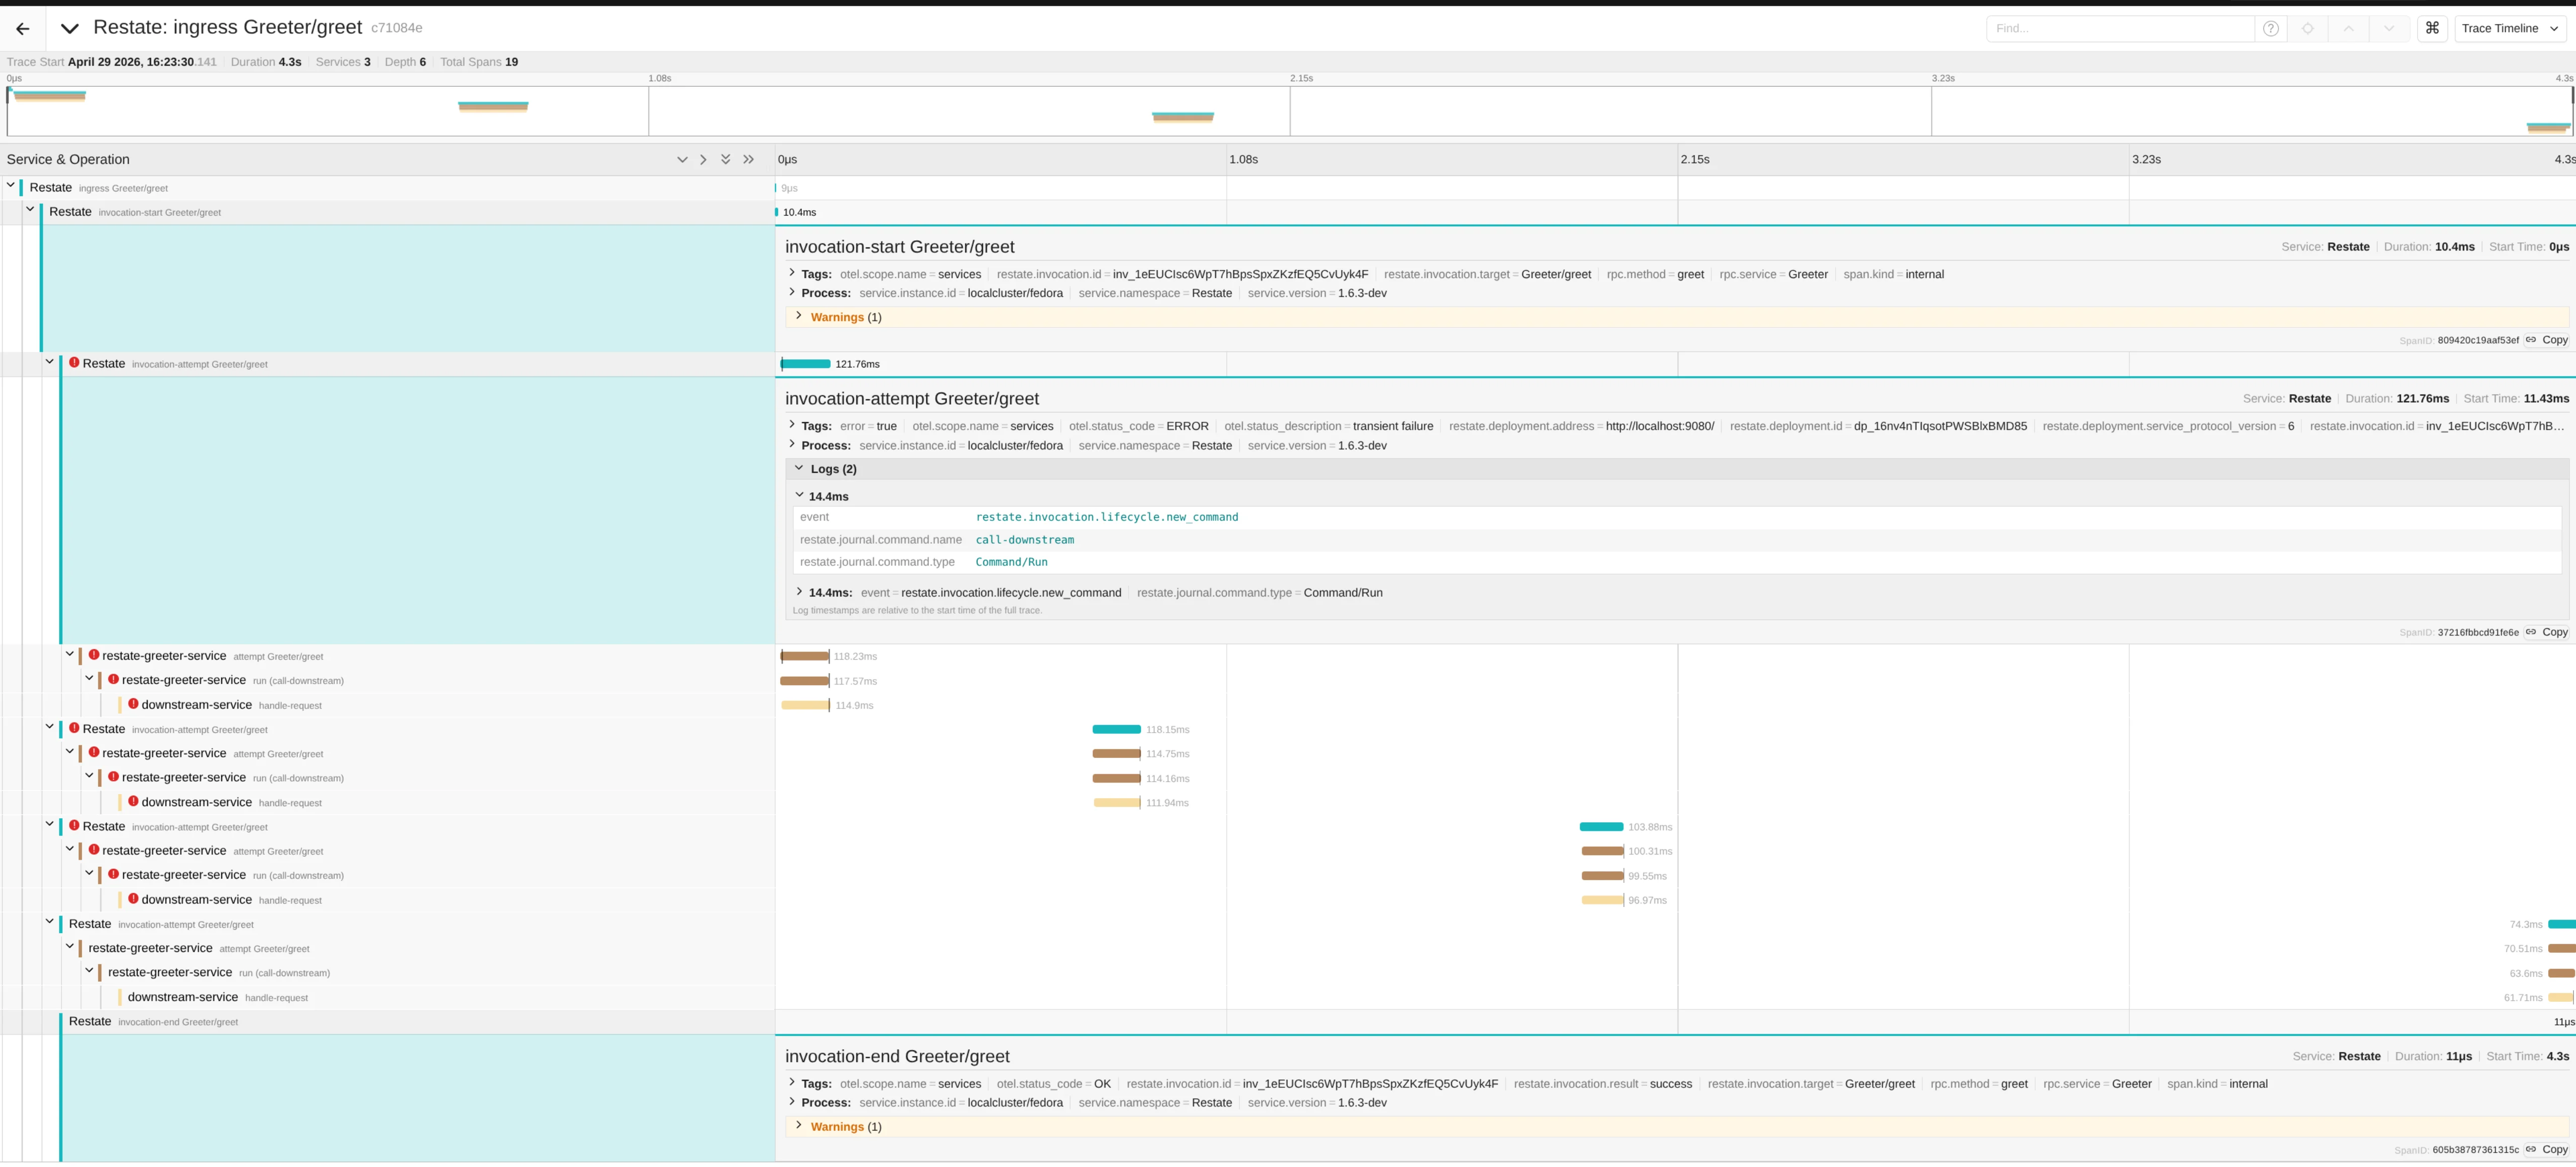The image size is (2576, 1167).
Task: Click error icon on first invocation-attempt row
Action: [74, 362]
